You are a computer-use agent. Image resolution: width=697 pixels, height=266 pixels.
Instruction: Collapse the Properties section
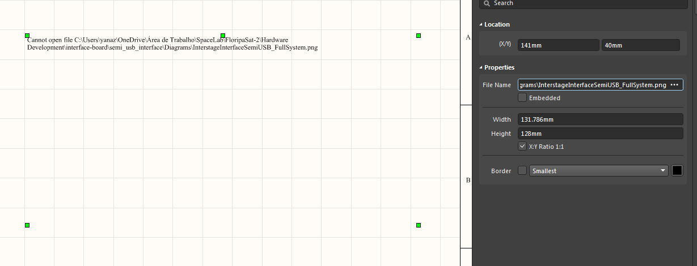pyautogui.click(x=481, y=67)
